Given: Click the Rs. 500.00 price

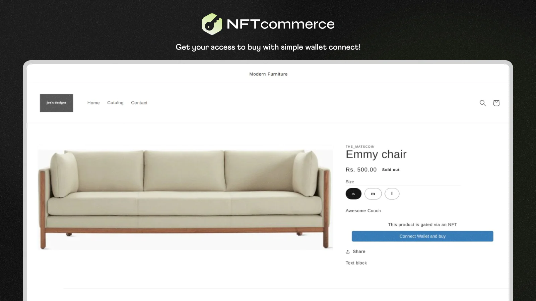Looking at the screenshot, I should [x=361, y=170].
